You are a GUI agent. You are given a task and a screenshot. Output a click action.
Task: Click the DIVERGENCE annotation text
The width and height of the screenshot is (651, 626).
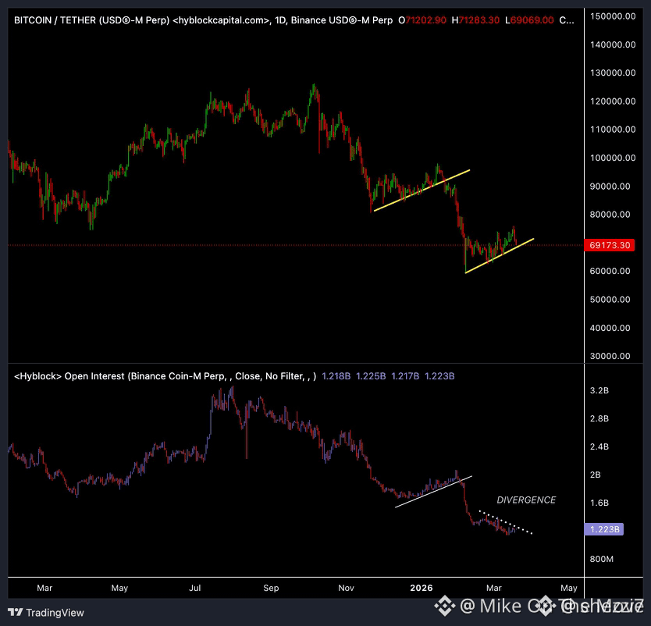526,500
